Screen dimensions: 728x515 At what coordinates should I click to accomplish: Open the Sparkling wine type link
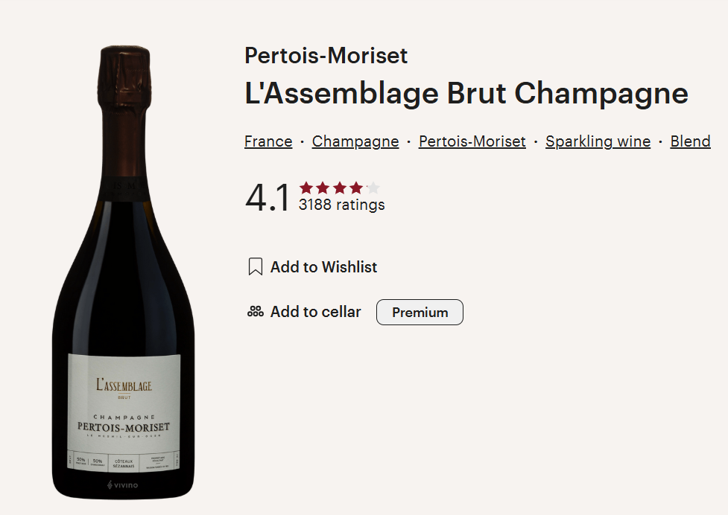598,141
